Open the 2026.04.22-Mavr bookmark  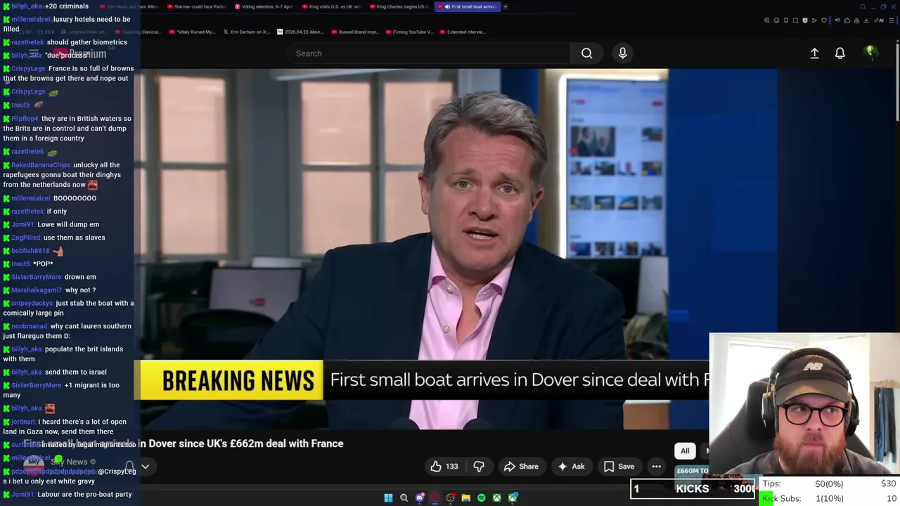[301, 32]
